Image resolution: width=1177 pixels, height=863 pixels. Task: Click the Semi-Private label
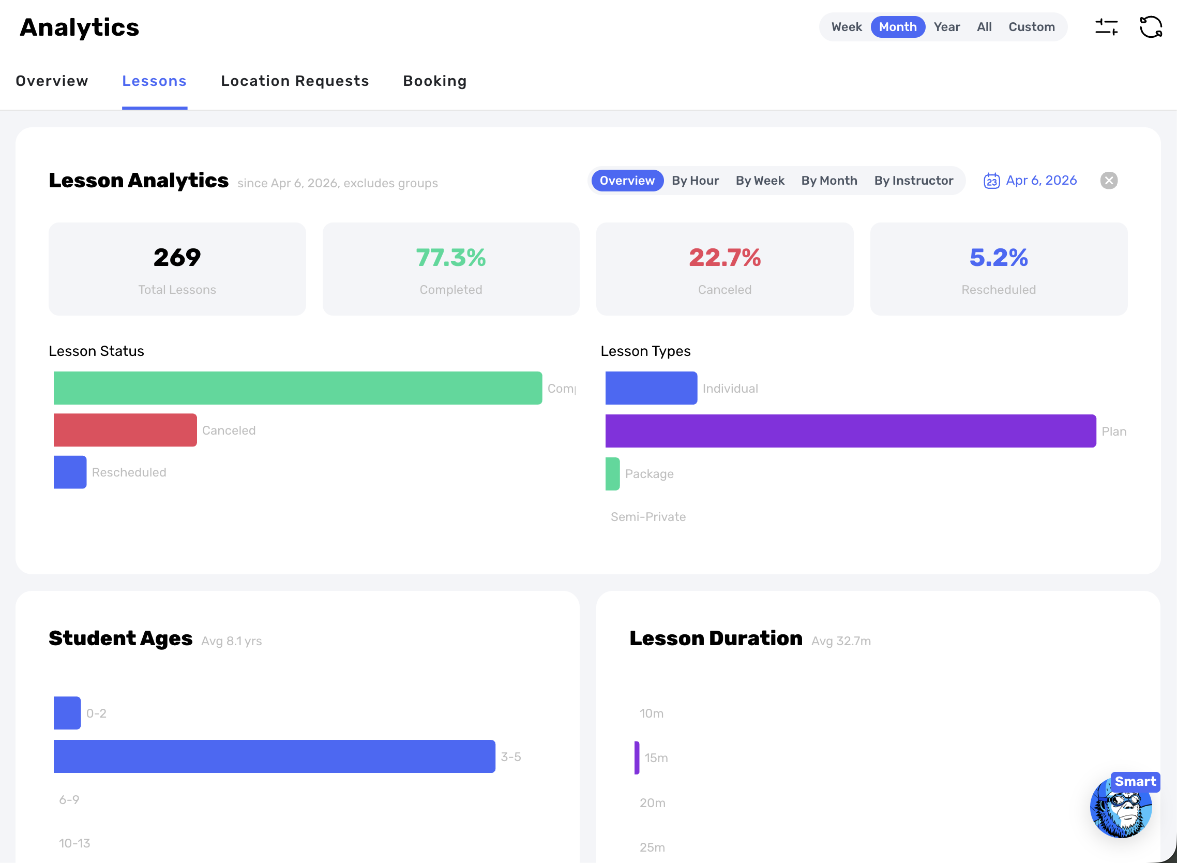point(648,517)
